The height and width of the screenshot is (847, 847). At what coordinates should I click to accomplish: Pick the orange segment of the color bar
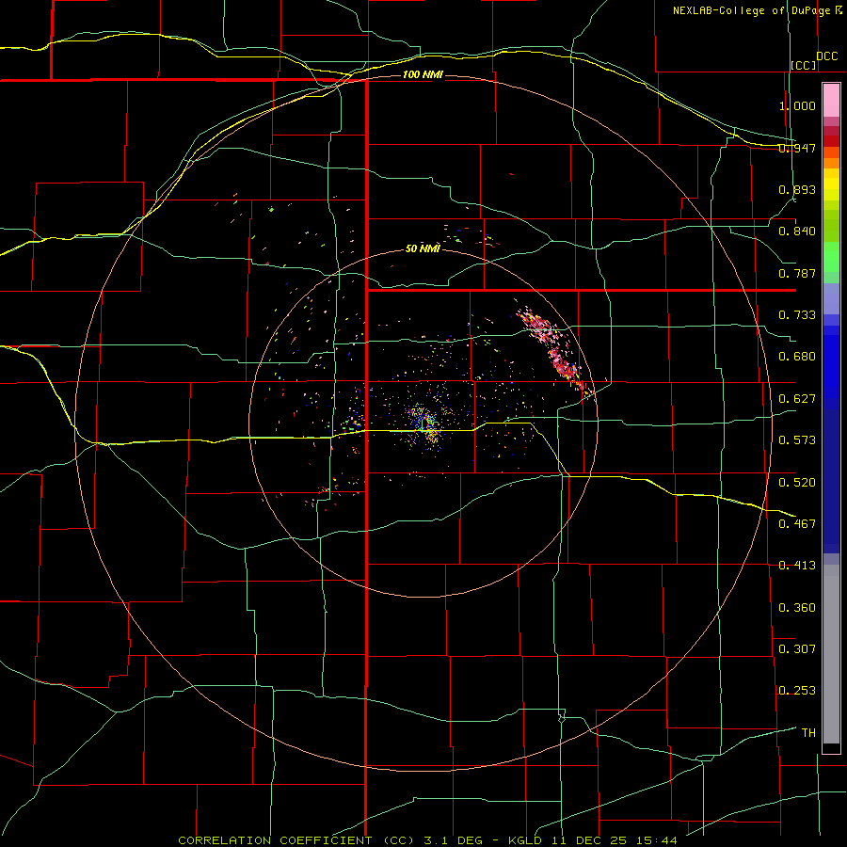(x=831, y=163)
